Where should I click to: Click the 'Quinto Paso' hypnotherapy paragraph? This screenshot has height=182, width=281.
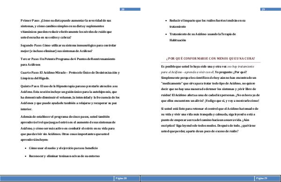click(70, 98)
